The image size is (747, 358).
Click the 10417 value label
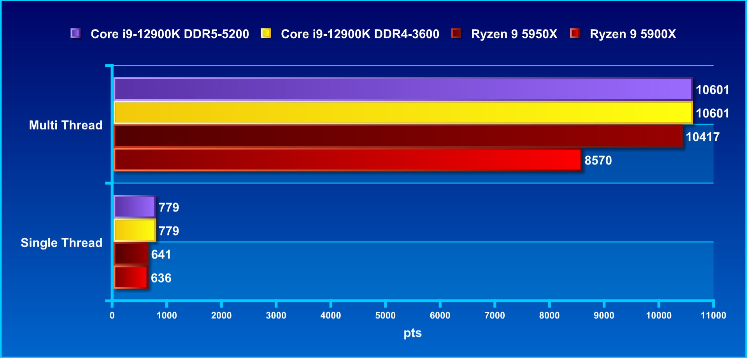tap(703, 137)
